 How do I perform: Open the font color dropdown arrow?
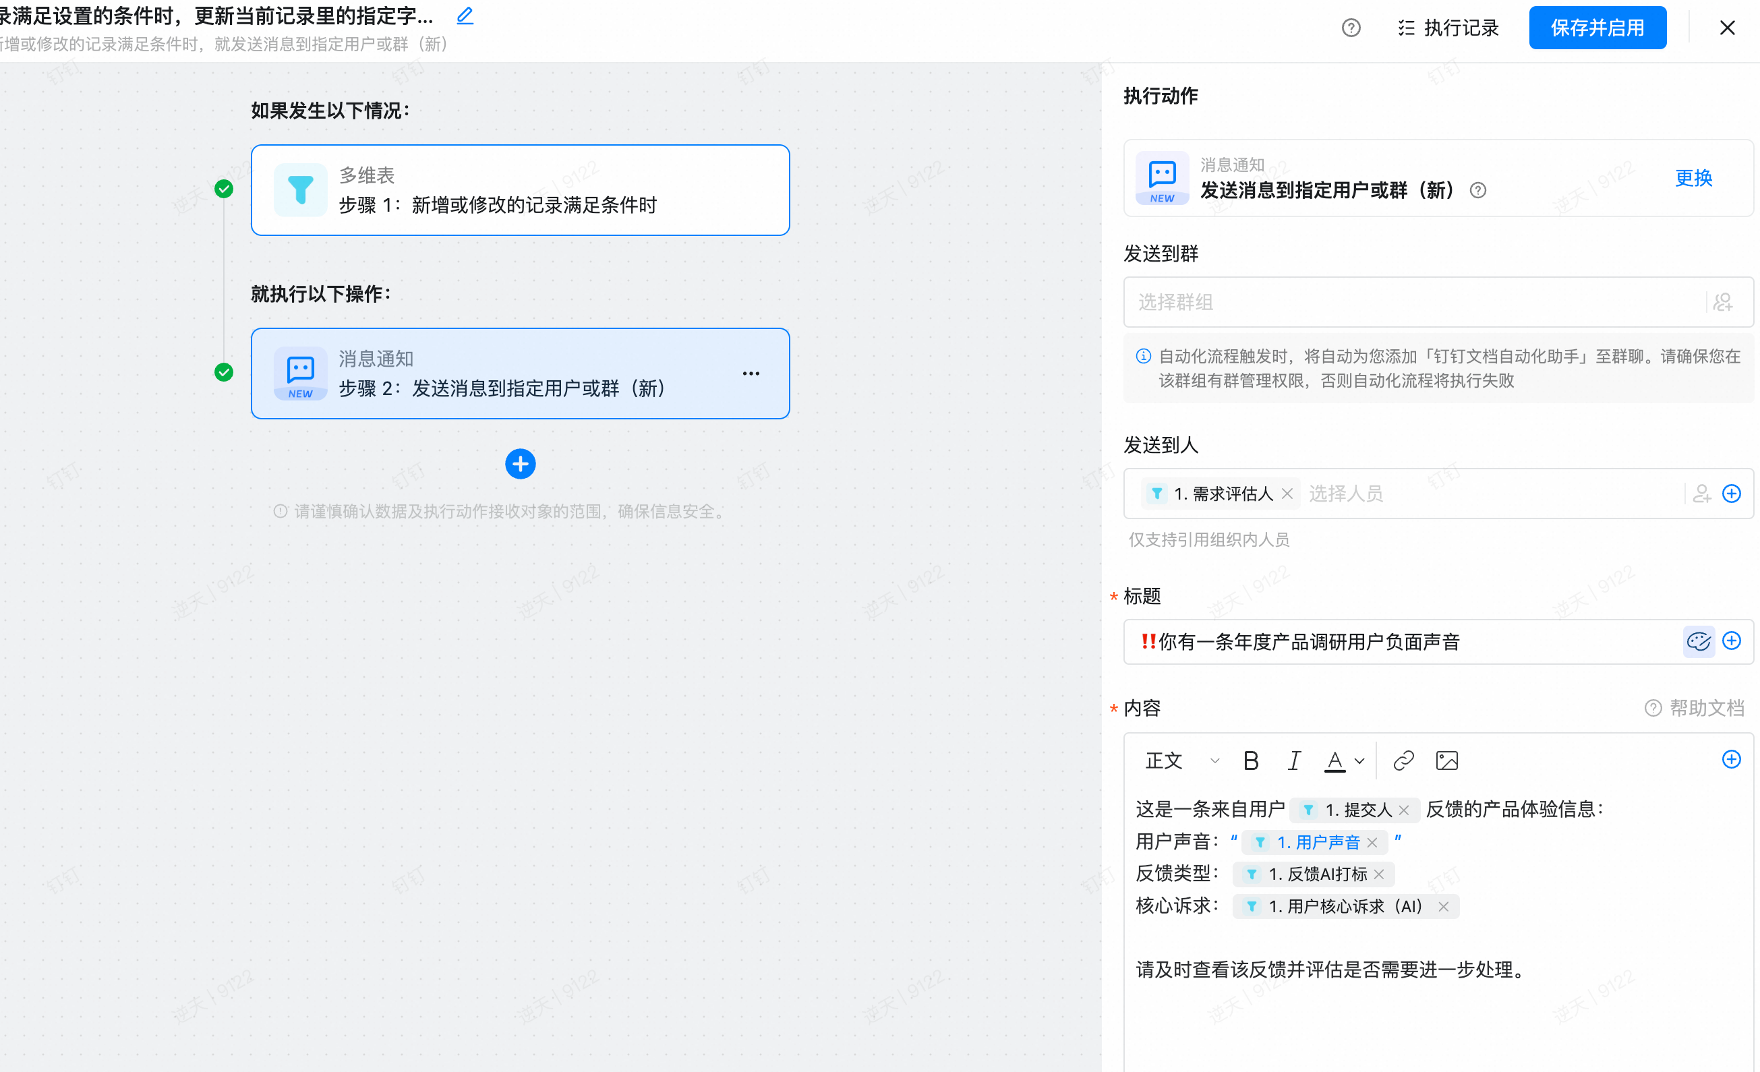click(x=1360, y=761)
